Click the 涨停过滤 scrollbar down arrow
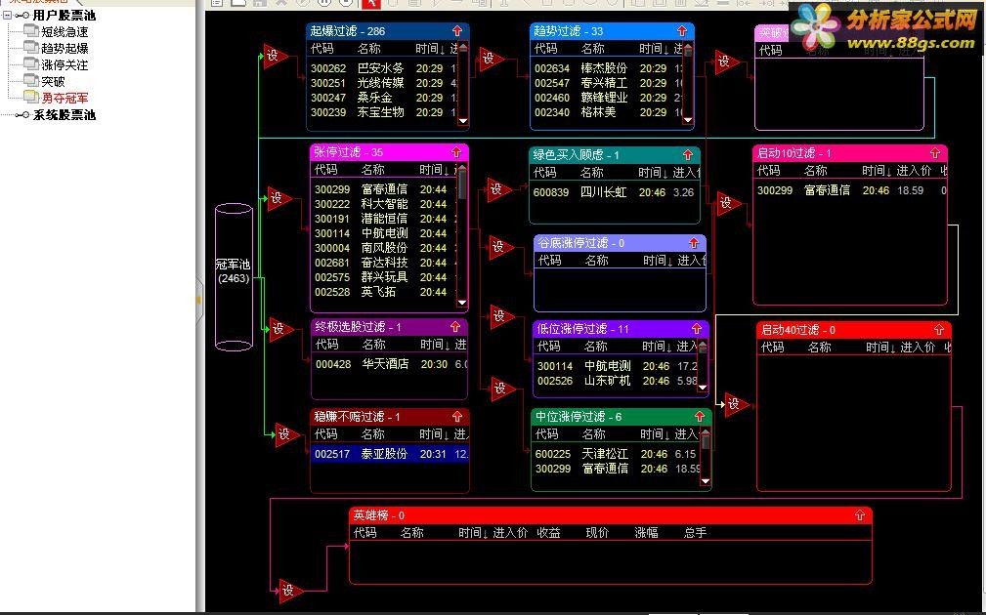This screenshot has width=986, height=615. [462, 303]
